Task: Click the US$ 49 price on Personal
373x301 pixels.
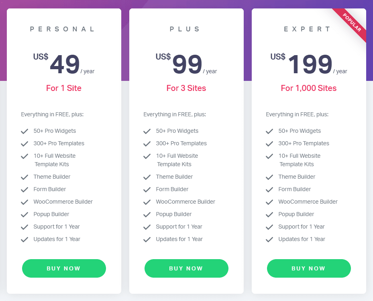Action: 63,62
